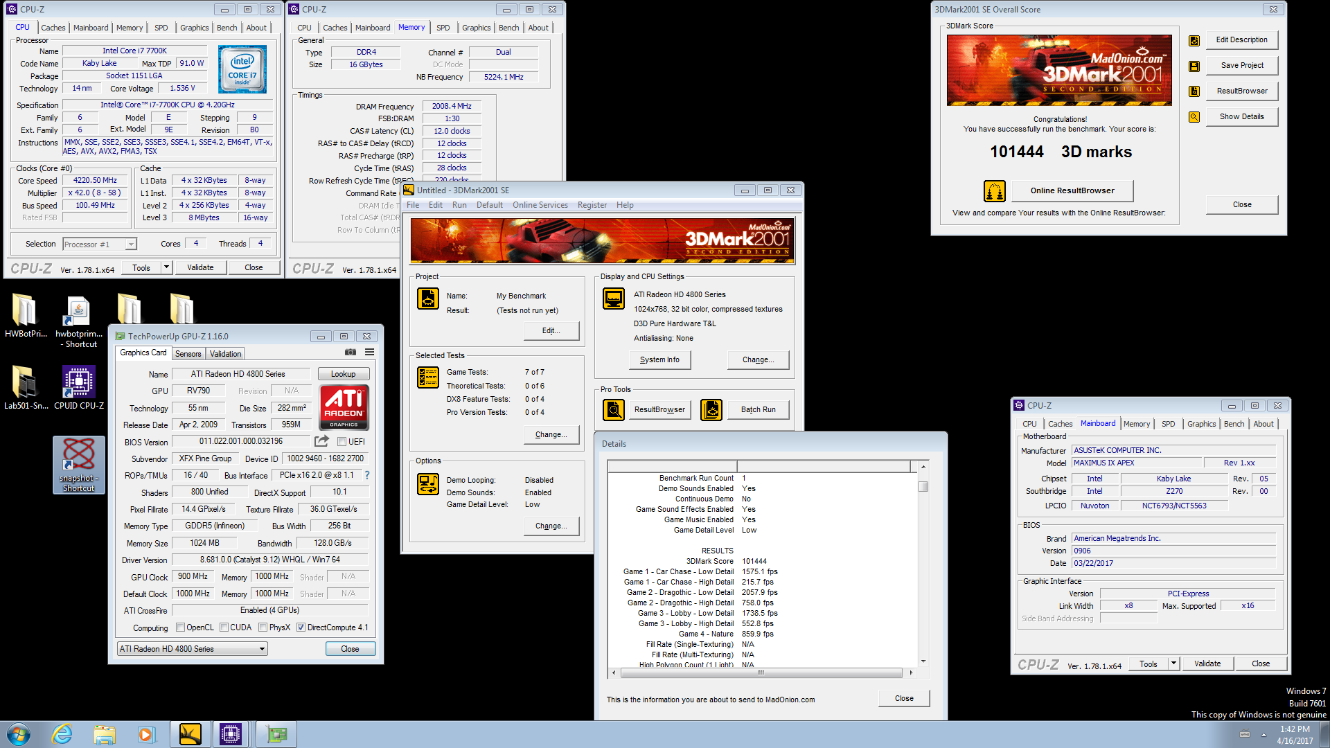The image size is (1330, 748).
Task: Click the Online ResultBrowser button
Action: [x=1072, y=190]
